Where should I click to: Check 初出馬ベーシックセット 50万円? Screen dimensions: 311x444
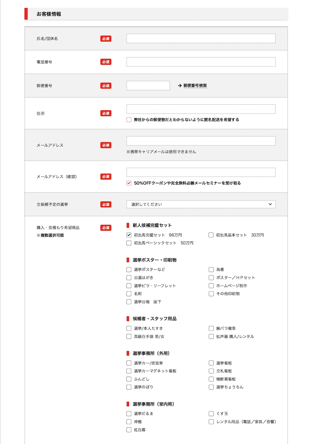(x=129, y=243)
